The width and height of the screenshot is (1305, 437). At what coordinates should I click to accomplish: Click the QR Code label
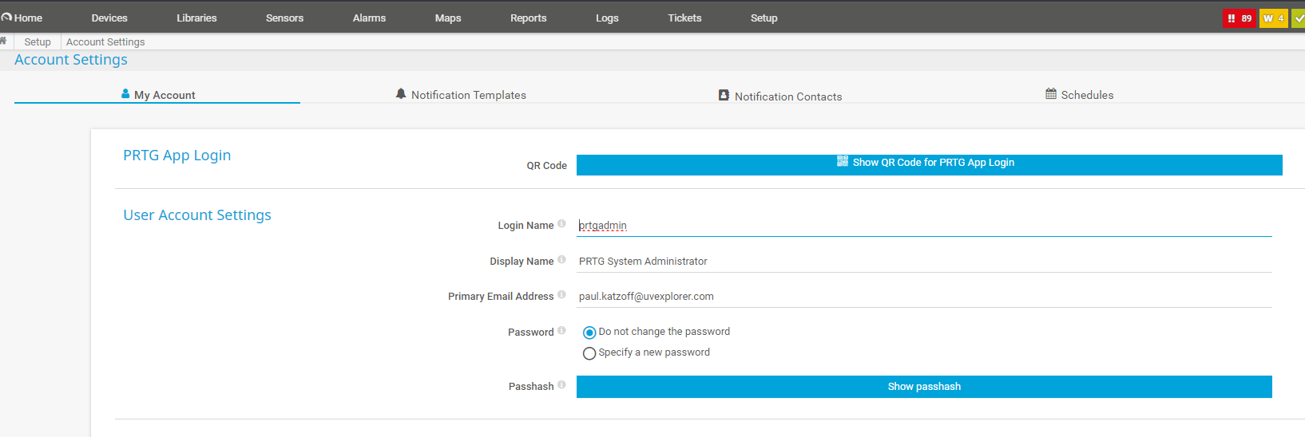click(x=546, y=166)
